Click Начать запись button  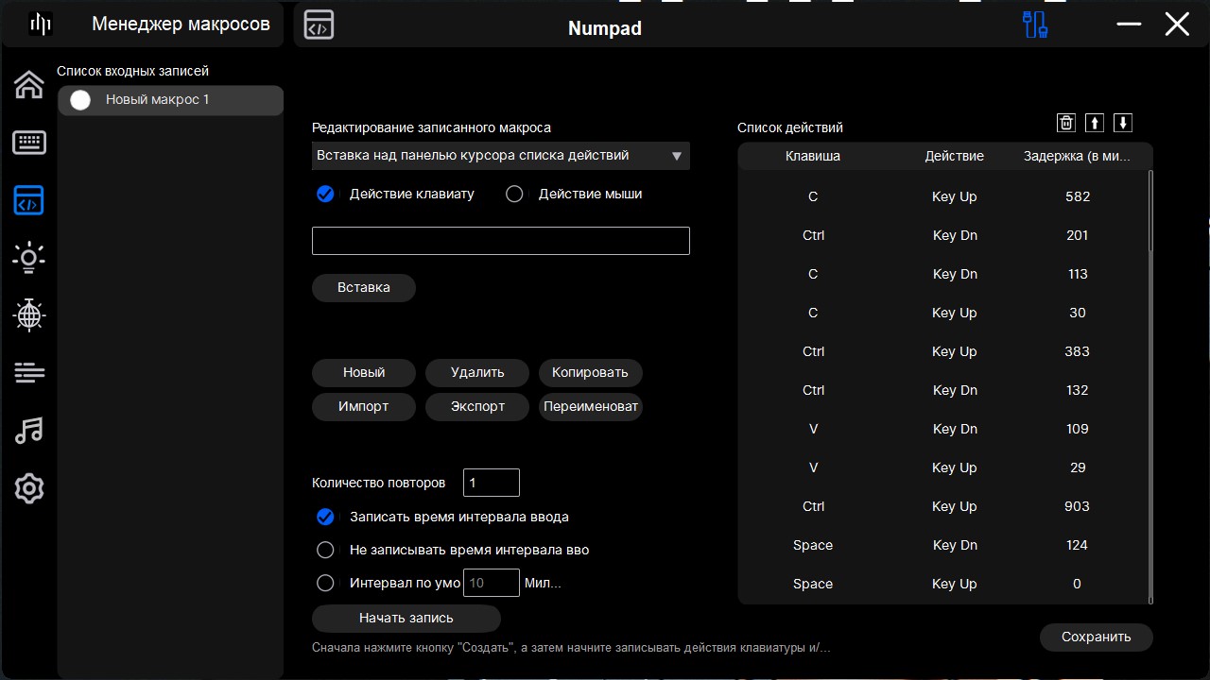(x=406, y=619)
